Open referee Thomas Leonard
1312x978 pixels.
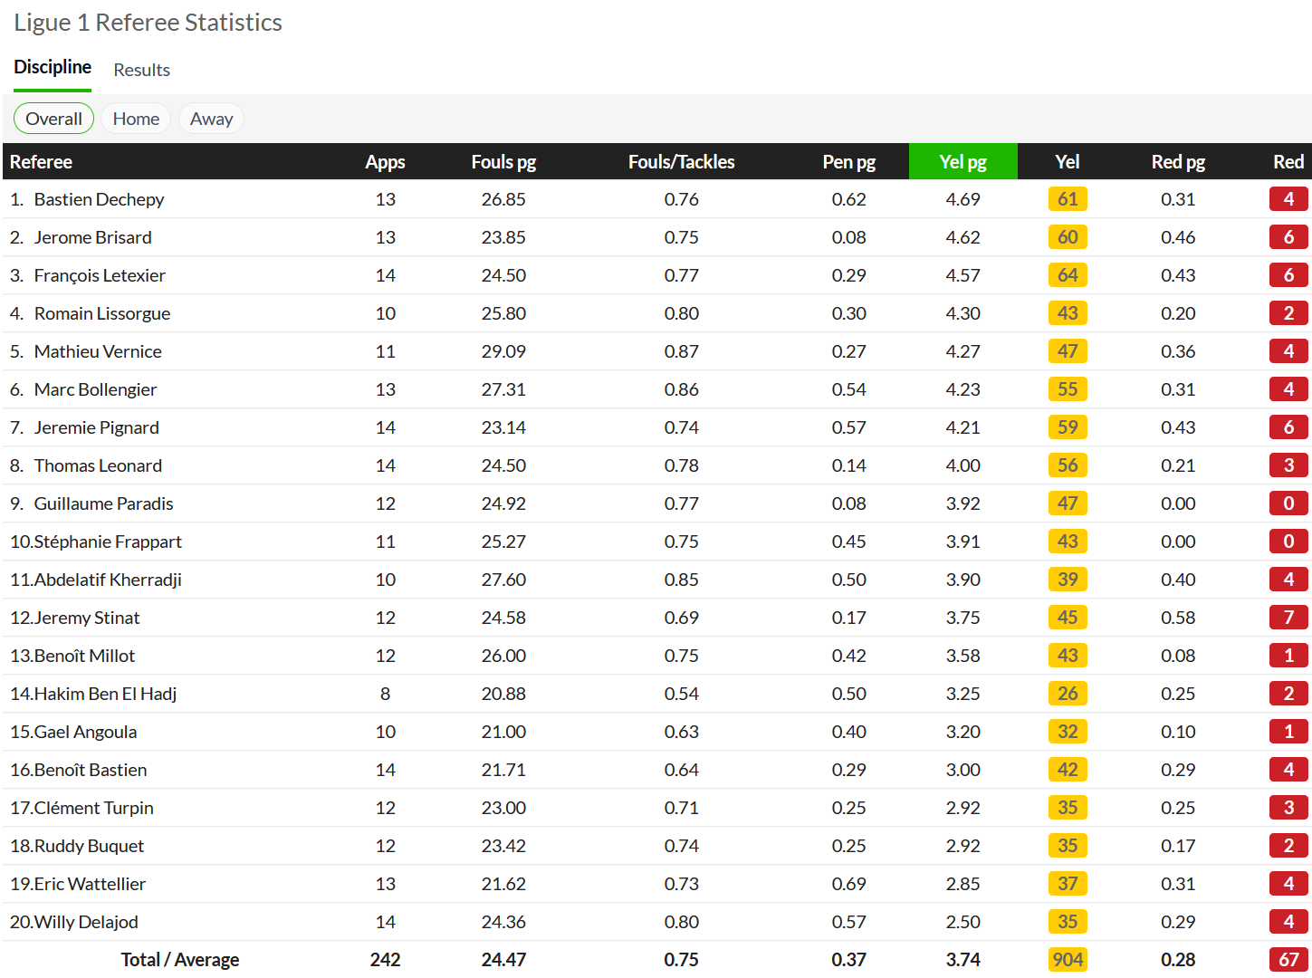coord(98,465)
